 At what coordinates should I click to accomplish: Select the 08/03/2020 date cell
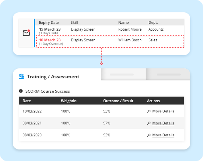pos(32,135)
